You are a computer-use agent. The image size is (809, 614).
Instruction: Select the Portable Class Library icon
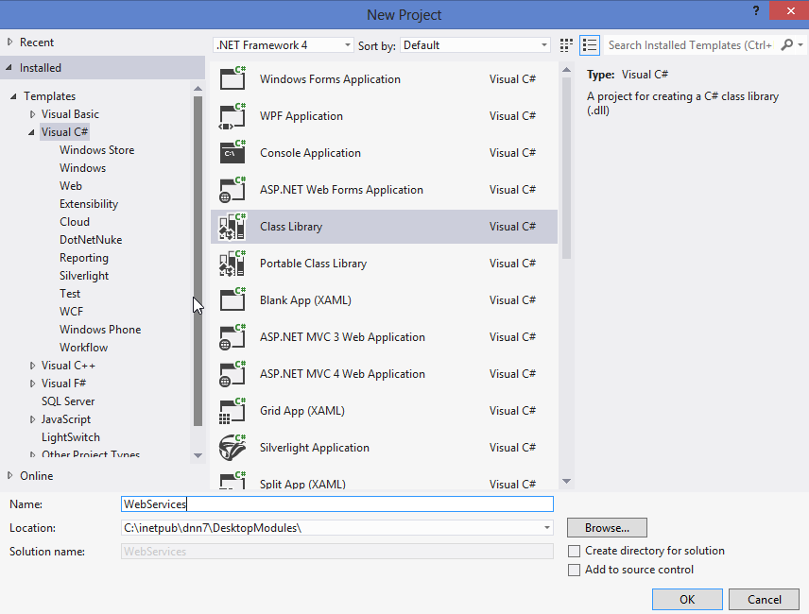232,264
